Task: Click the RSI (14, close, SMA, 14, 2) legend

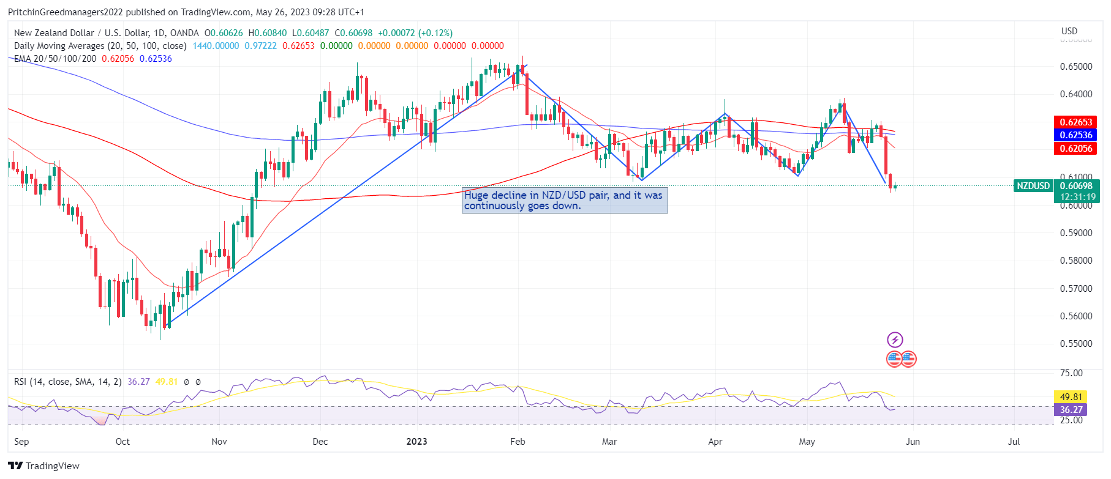Action: pos(68,382)
